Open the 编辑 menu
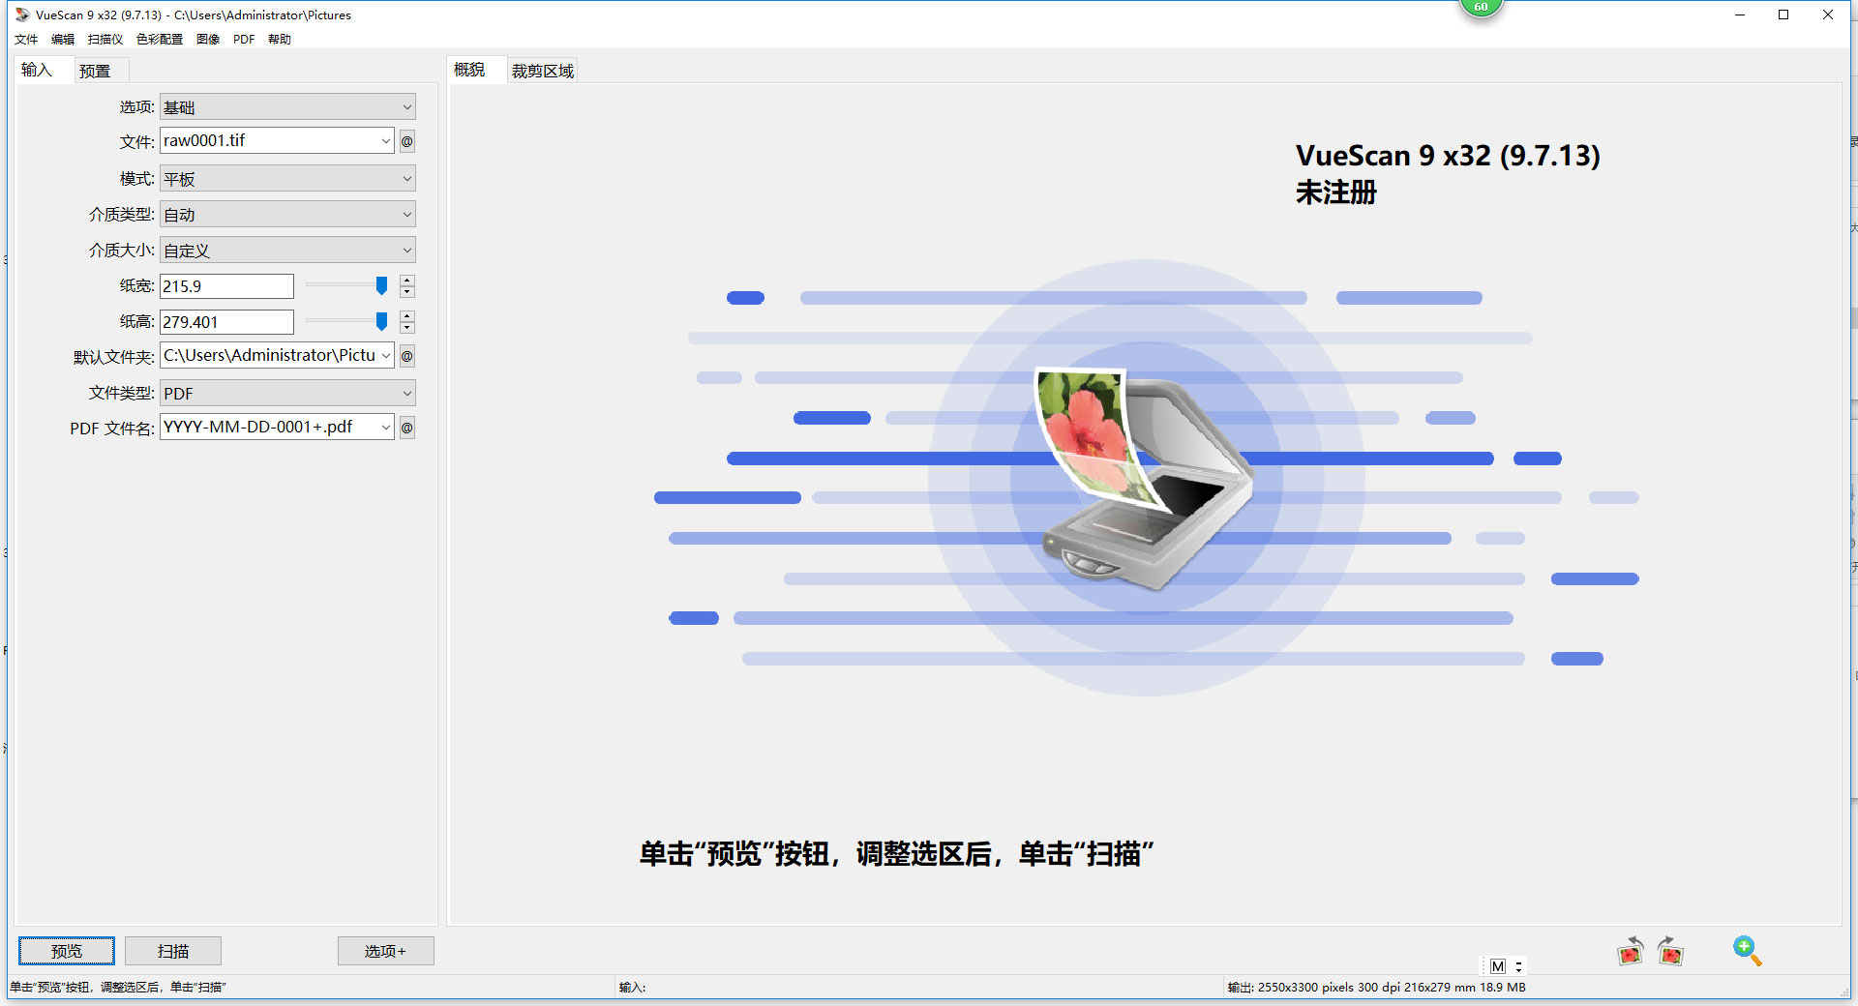This screenshot has width=1858, height=1006. click(63, 40)
